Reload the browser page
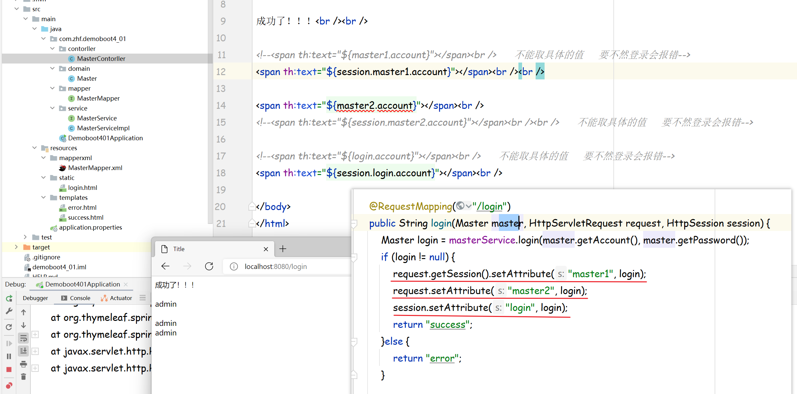This screenshot has width=797, height=394. point(209,266)
